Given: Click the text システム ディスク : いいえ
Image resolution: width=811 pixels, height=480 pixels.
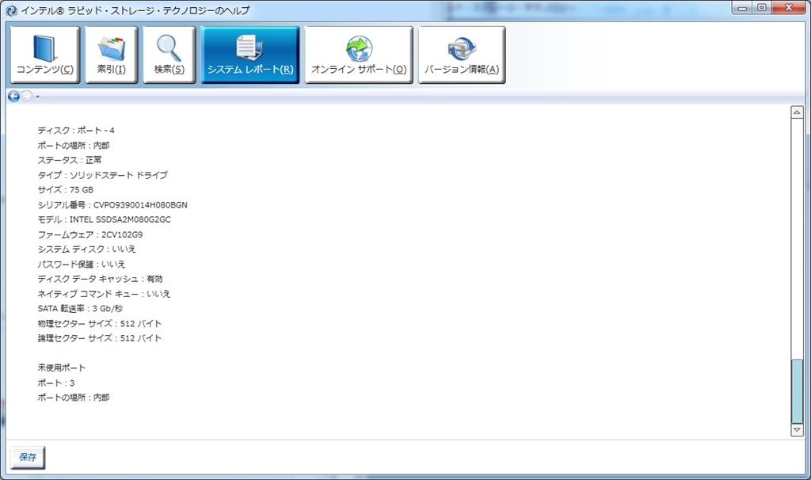Looking at the screenshot, I should [86, 250].
